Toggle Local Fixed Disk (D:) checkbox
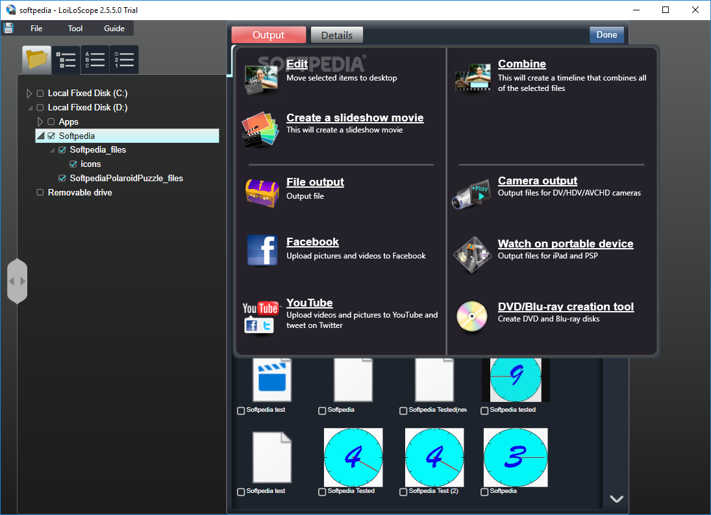Viewport: 711px width, 515px height. click(x=40, y=107)
